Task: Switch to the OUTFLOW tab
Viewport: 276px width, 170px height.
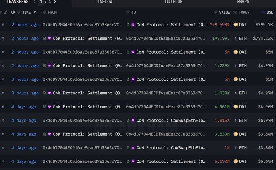Action: tap(174, 2)
